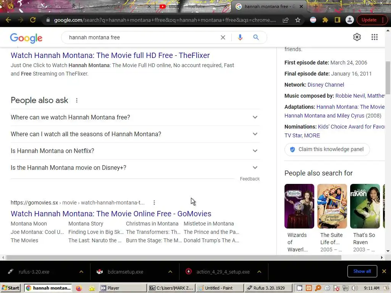This screenshot has width=391, height=293.
Task: Click the volume icon in system tray
Action: pyautogui.click(x=355, y=288)
